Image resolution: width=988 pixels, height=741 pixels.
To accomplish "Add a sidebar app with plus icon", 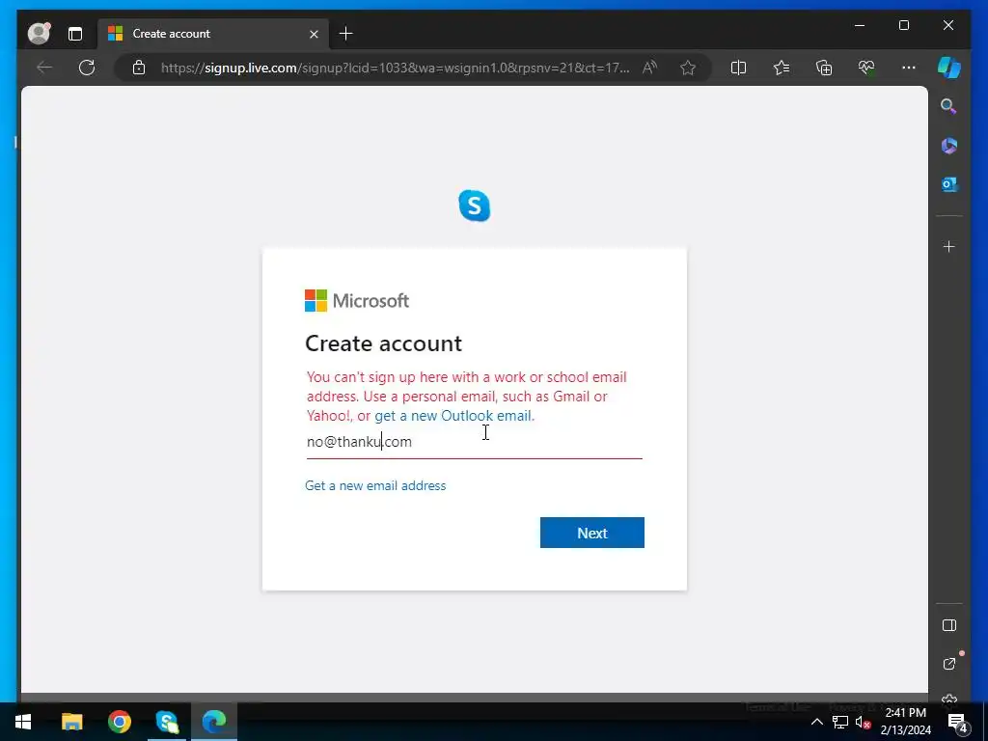I will (949, 246).
